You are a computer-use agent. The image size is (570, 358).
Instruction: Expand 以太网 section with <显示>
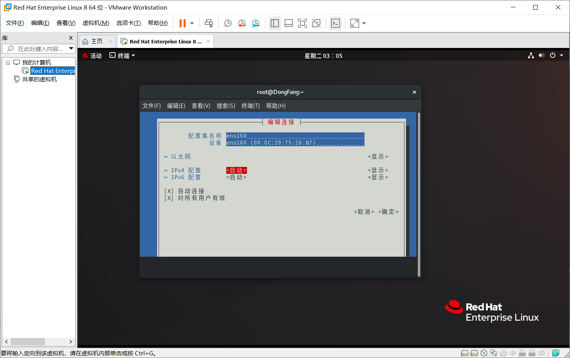pyautogui.click(x=378, y=157)
